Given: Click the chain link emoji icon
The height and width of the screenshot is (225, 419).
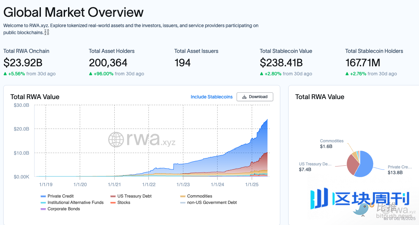Looking at the screenshot, I should (x=47, y=32).
